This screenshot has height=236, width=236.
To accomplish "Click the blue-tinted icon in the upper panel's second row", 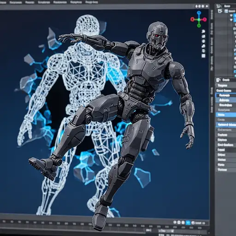I will [x=226, y=11].
